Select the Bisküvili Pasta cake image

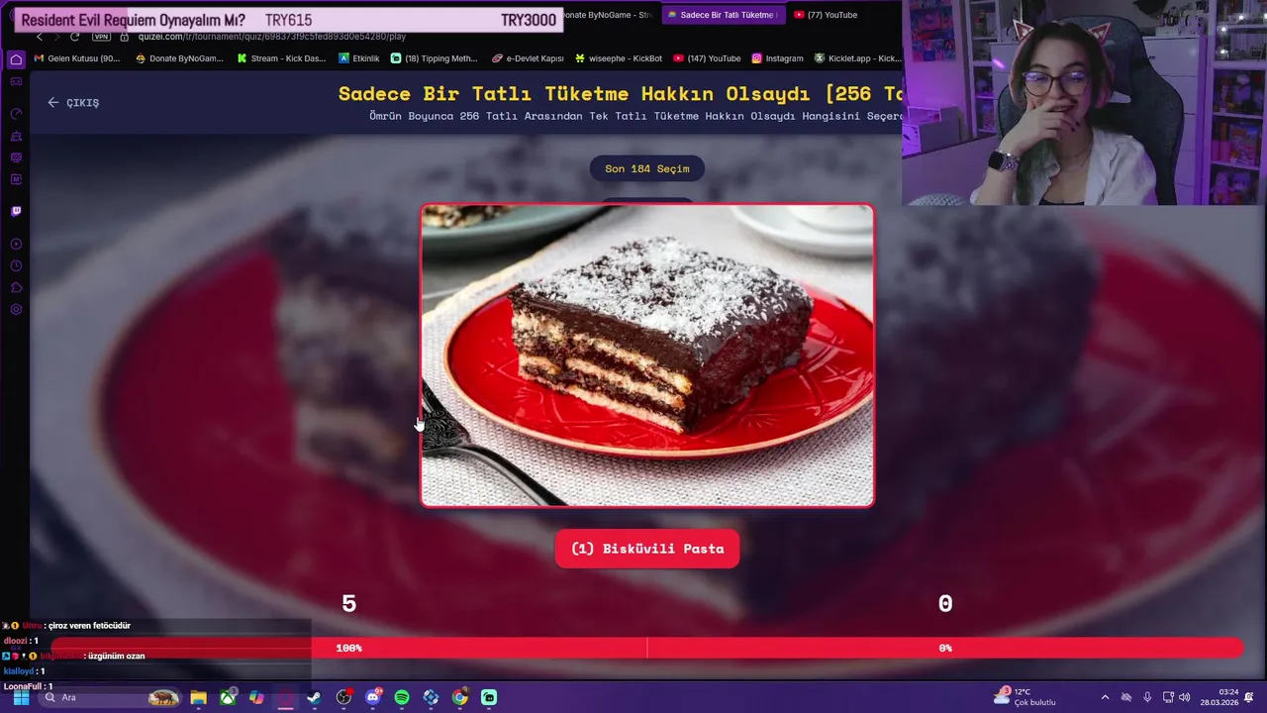coord(647,356)
